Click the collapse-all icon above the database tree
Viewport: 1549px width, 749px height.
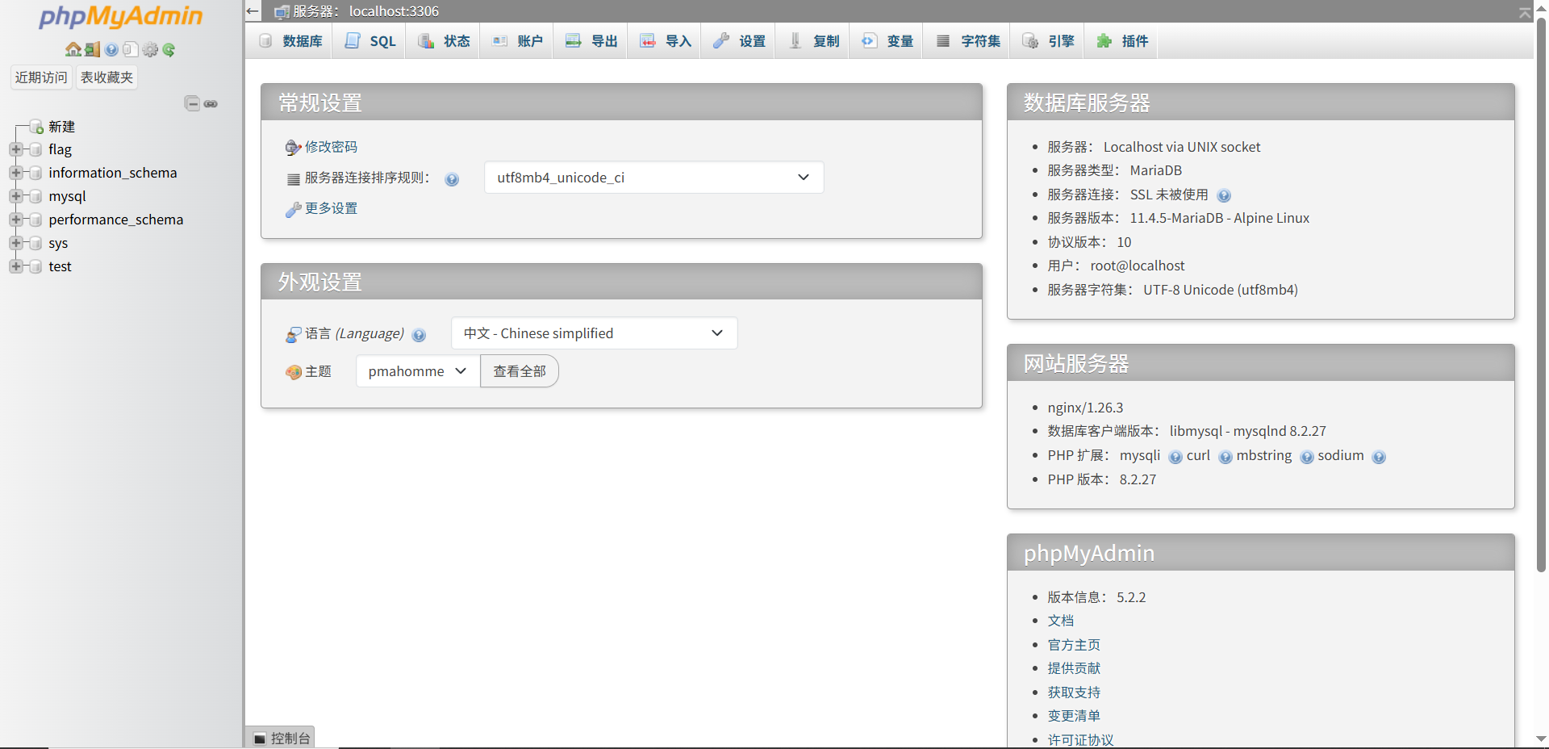[192, 103]
